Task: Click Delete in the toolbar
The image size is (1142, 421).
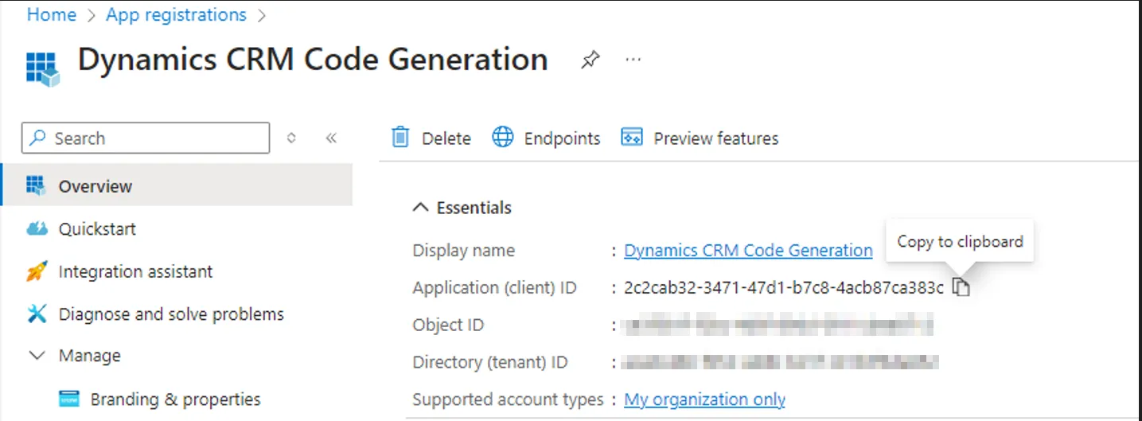Action: point(432,138)
